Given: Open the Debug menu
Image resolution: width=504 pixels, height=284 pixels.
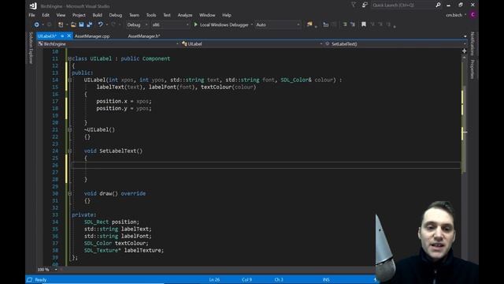Looking at the screenshot, I should coord(116,15).
